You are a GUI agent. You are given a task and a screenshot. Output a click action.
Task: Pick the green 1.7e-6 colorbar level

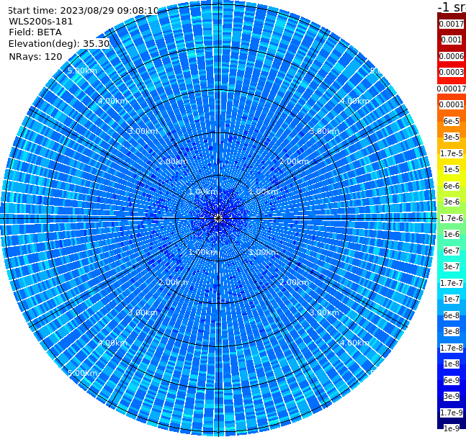pos(451,218)
